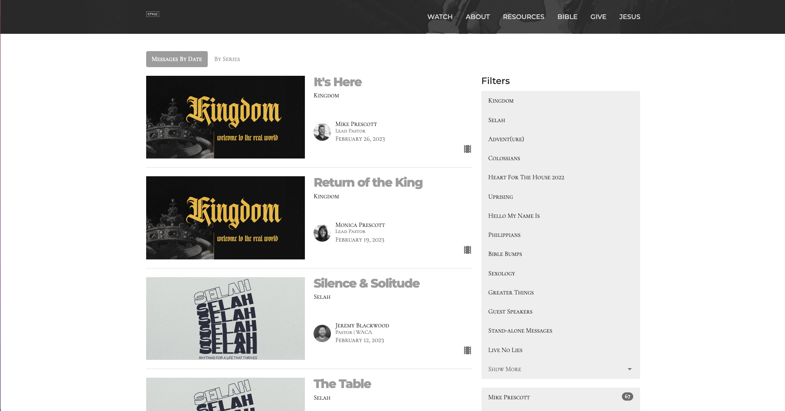Switch to the By Series tab

(x=227, y=59)
